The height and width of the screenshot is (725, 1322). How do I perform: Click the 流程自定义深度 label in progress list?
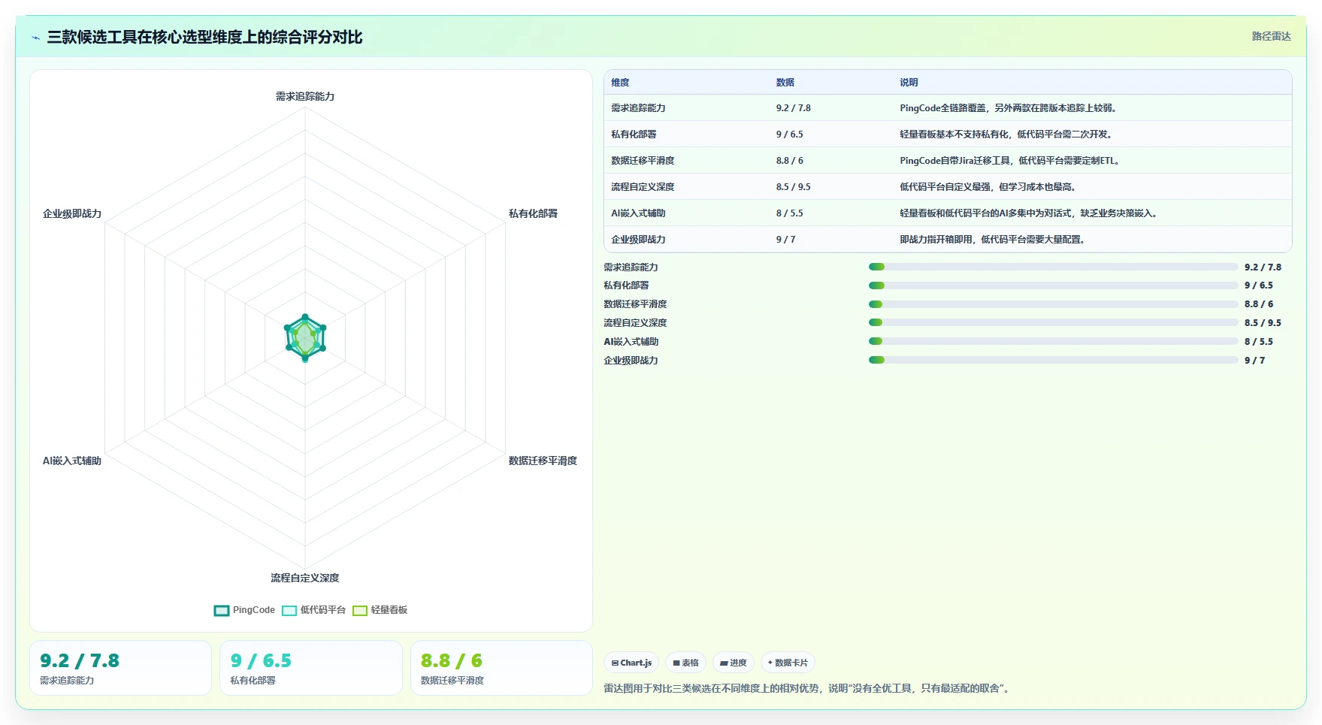click(x=635, y=323)
